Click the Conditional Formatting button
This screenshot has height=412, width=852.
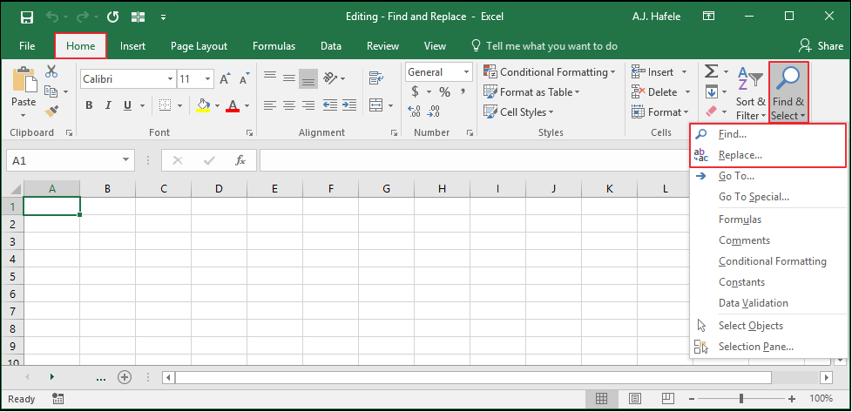point(550,72)
